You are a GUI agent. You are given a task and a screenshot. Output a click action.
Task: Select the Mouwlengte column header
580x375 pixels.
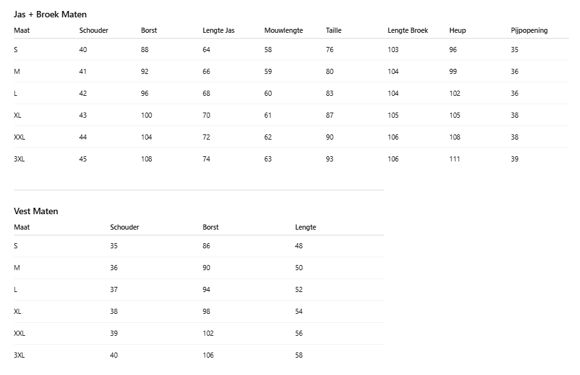(x=283, y=30)
